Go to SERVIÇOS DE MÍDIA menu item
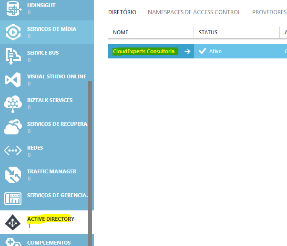The image size is (287, 246). pos(51,29)
